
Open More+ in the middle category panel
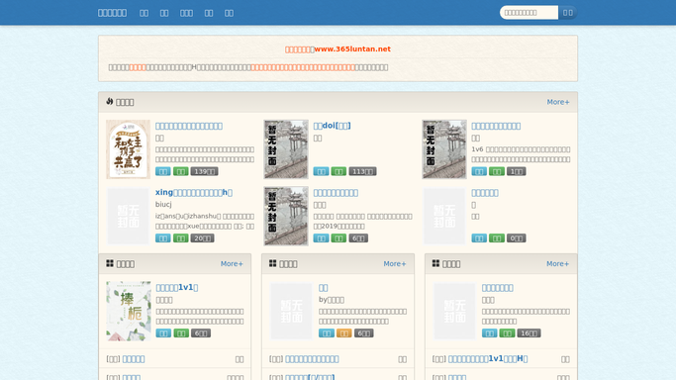tap(395, 263)
